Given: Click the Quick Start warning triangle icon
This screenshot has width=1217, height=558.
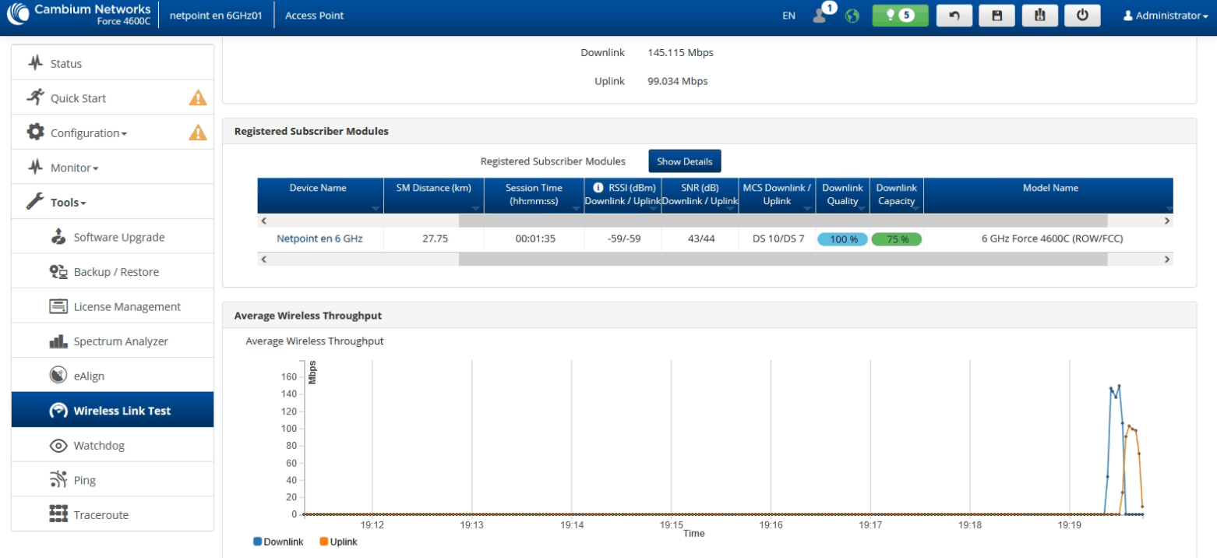Looking at the screenshot, I should 198,98.
